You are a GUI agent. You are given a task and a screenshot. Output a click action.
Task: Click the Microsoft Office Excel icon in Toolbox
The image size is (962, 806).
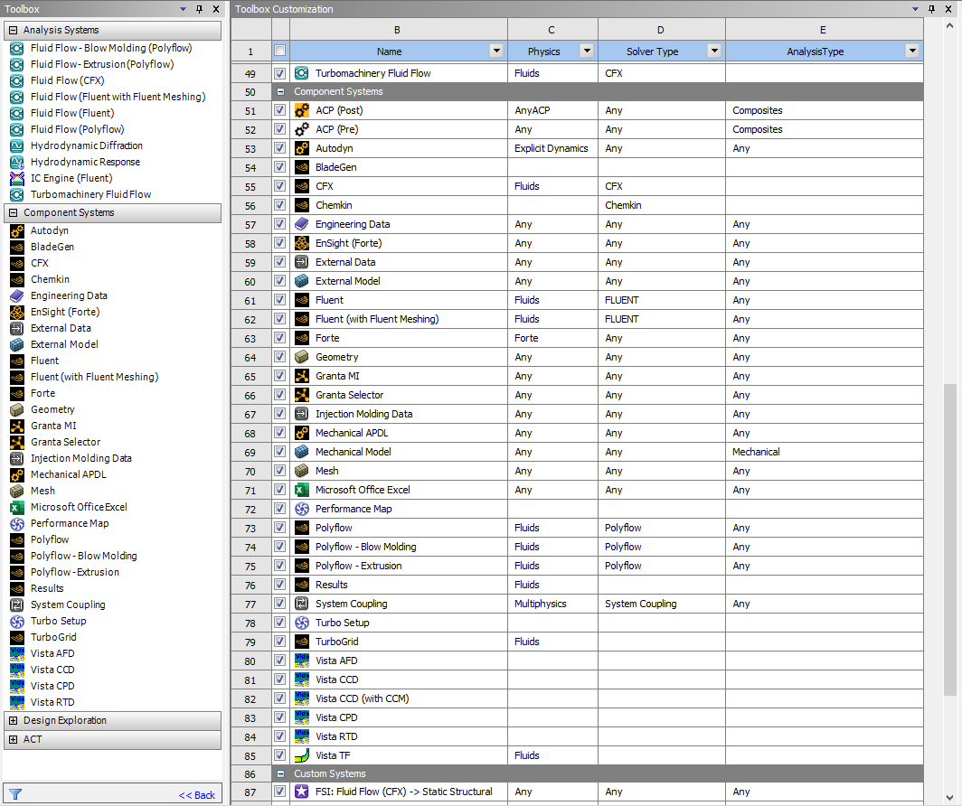click(16, 507)
